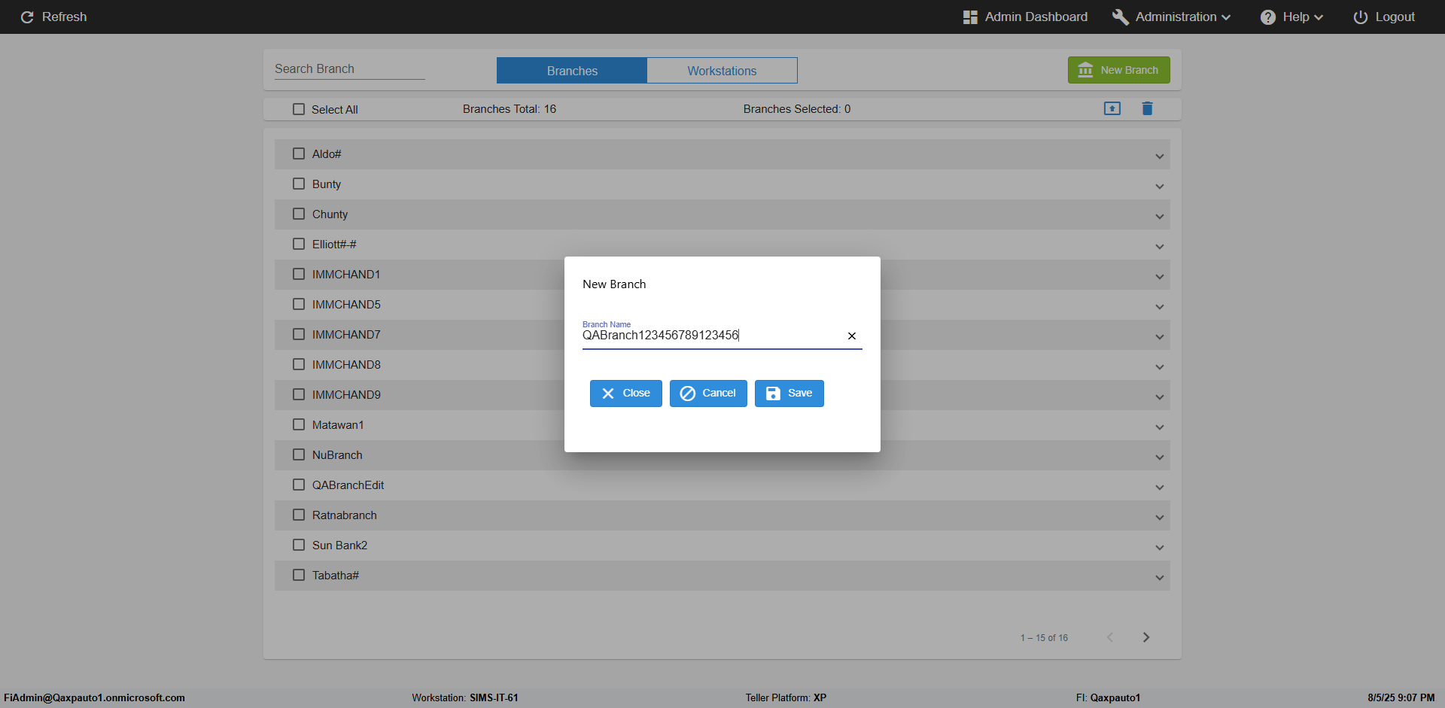Viewport: 1445px width, 708px height.
Task: Click the date and time in status bar
Action: (x=1401, y=698)
